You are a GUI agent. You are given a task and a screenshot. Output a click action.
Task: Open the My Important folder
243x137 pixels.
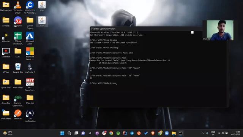6,6
